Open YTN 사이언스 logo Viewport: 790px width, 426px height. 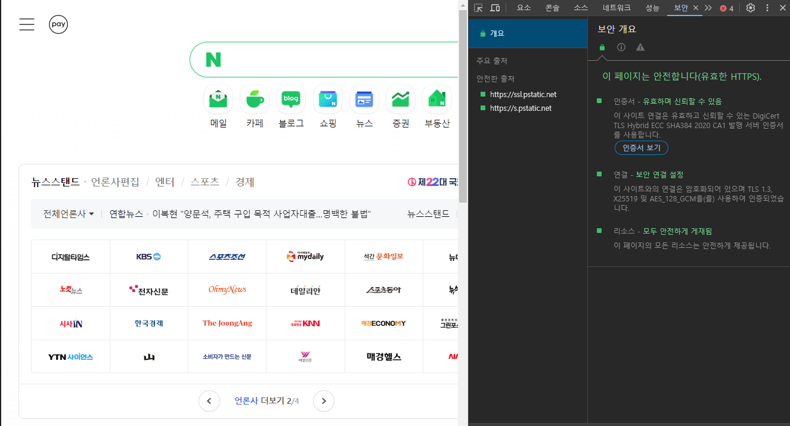[x=70, y=357]
